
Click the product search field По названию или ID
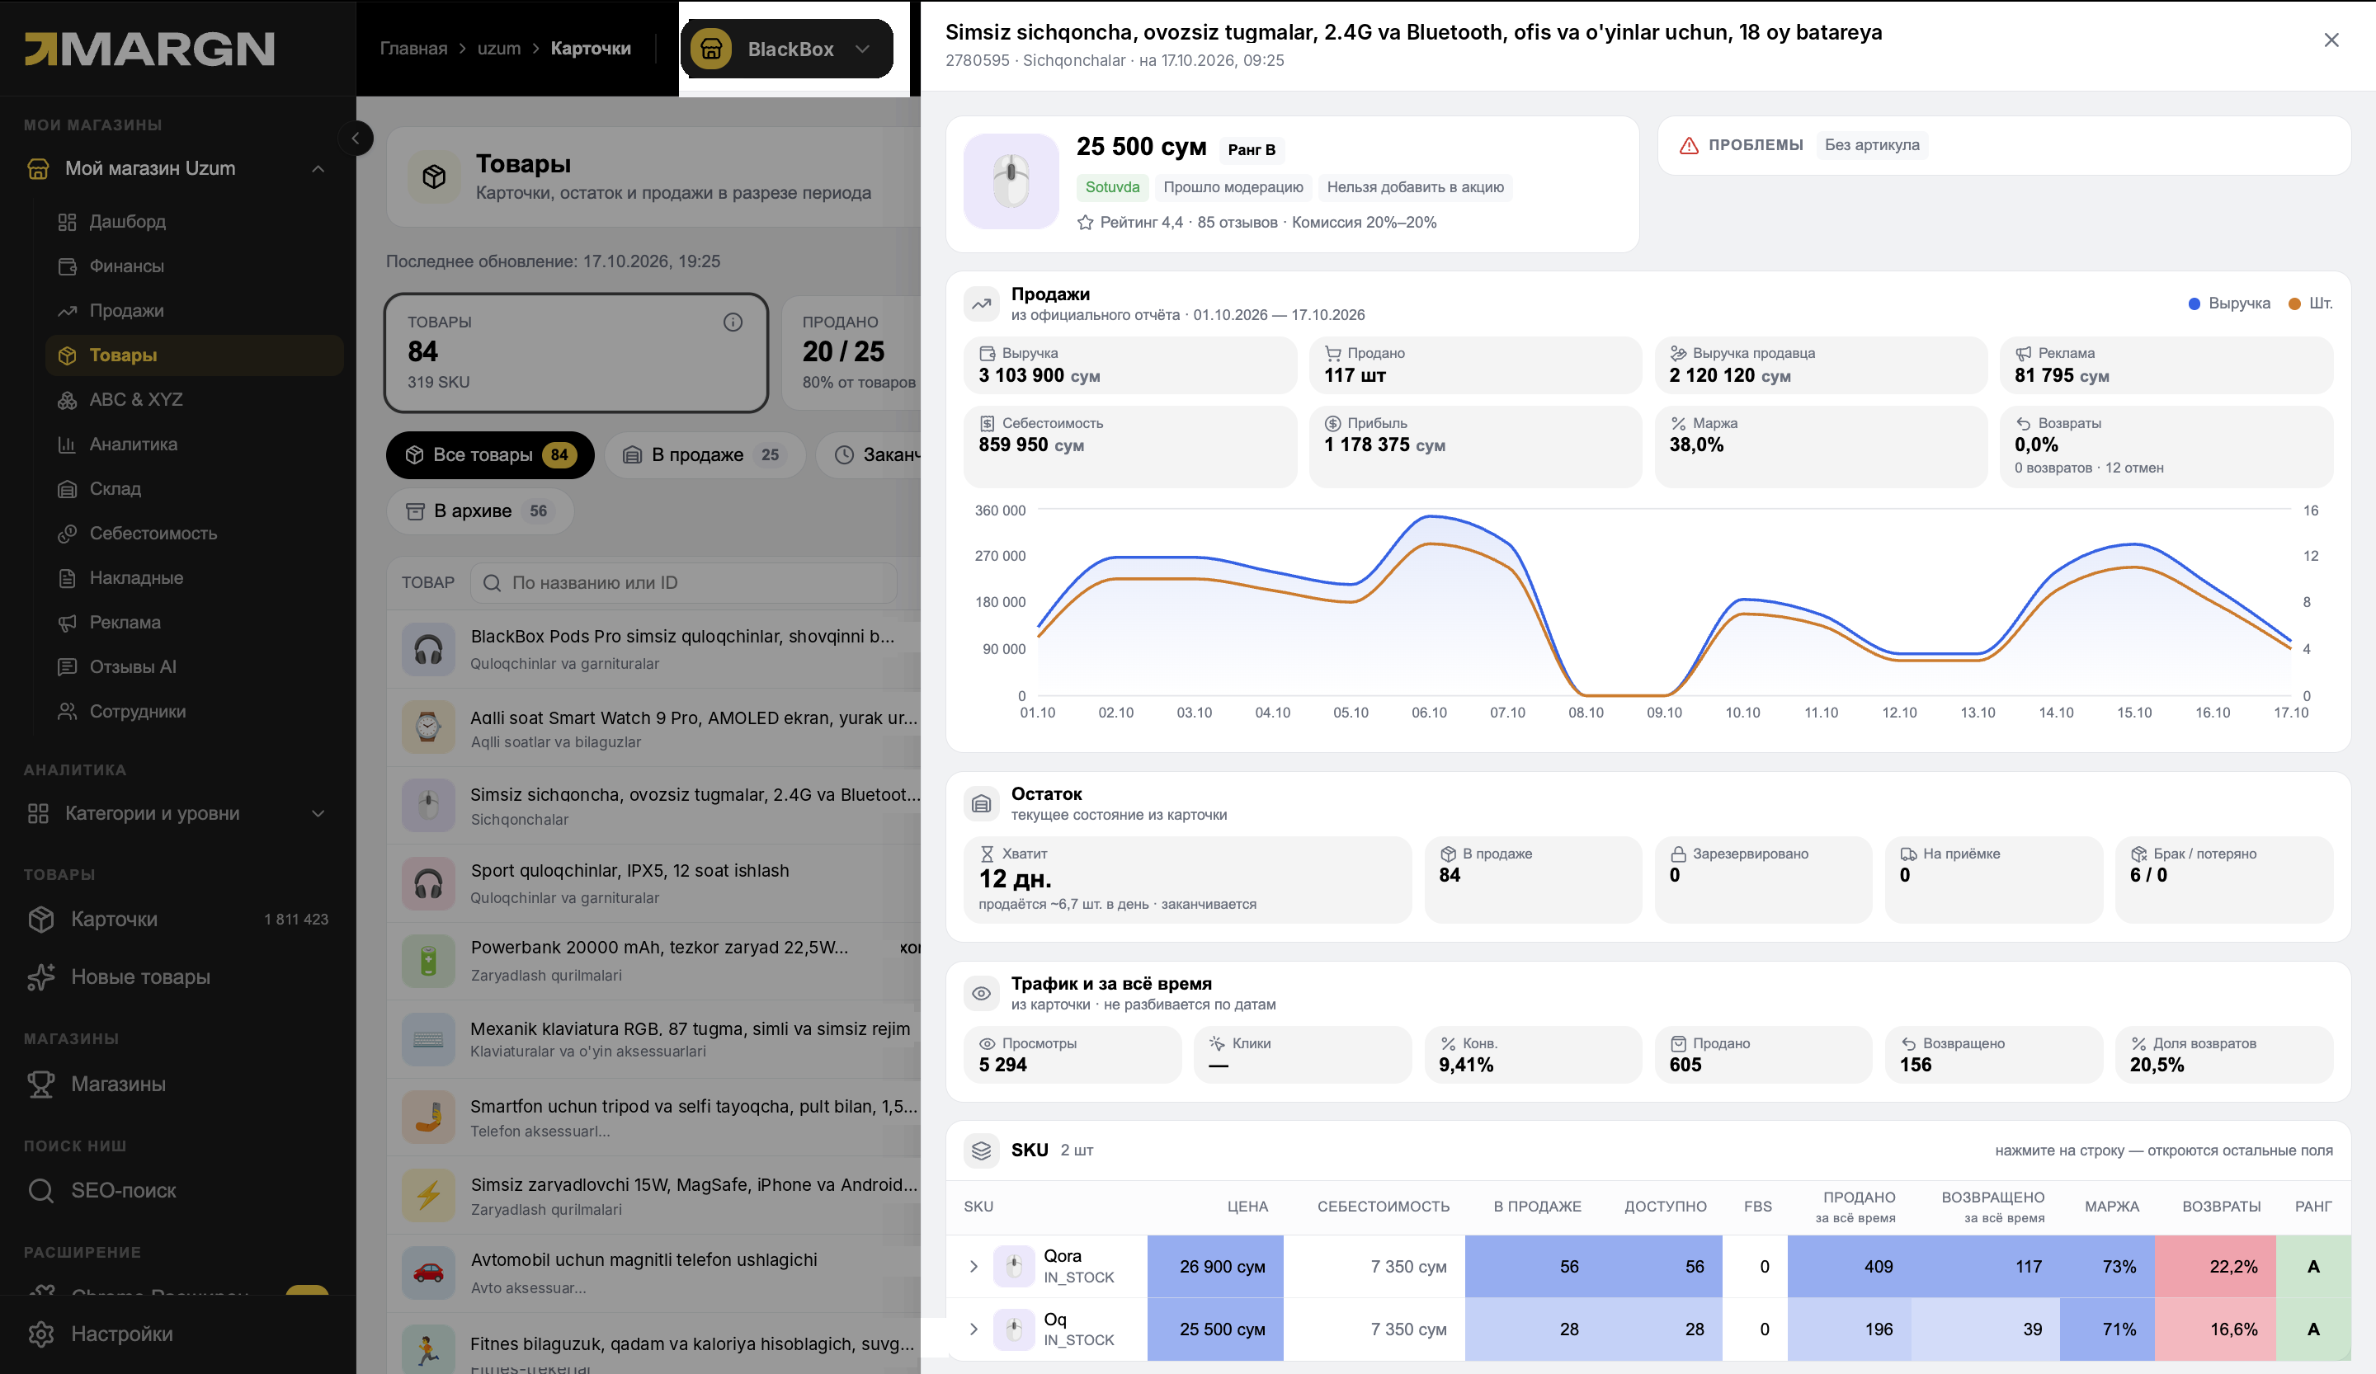[x=684, y=582]
